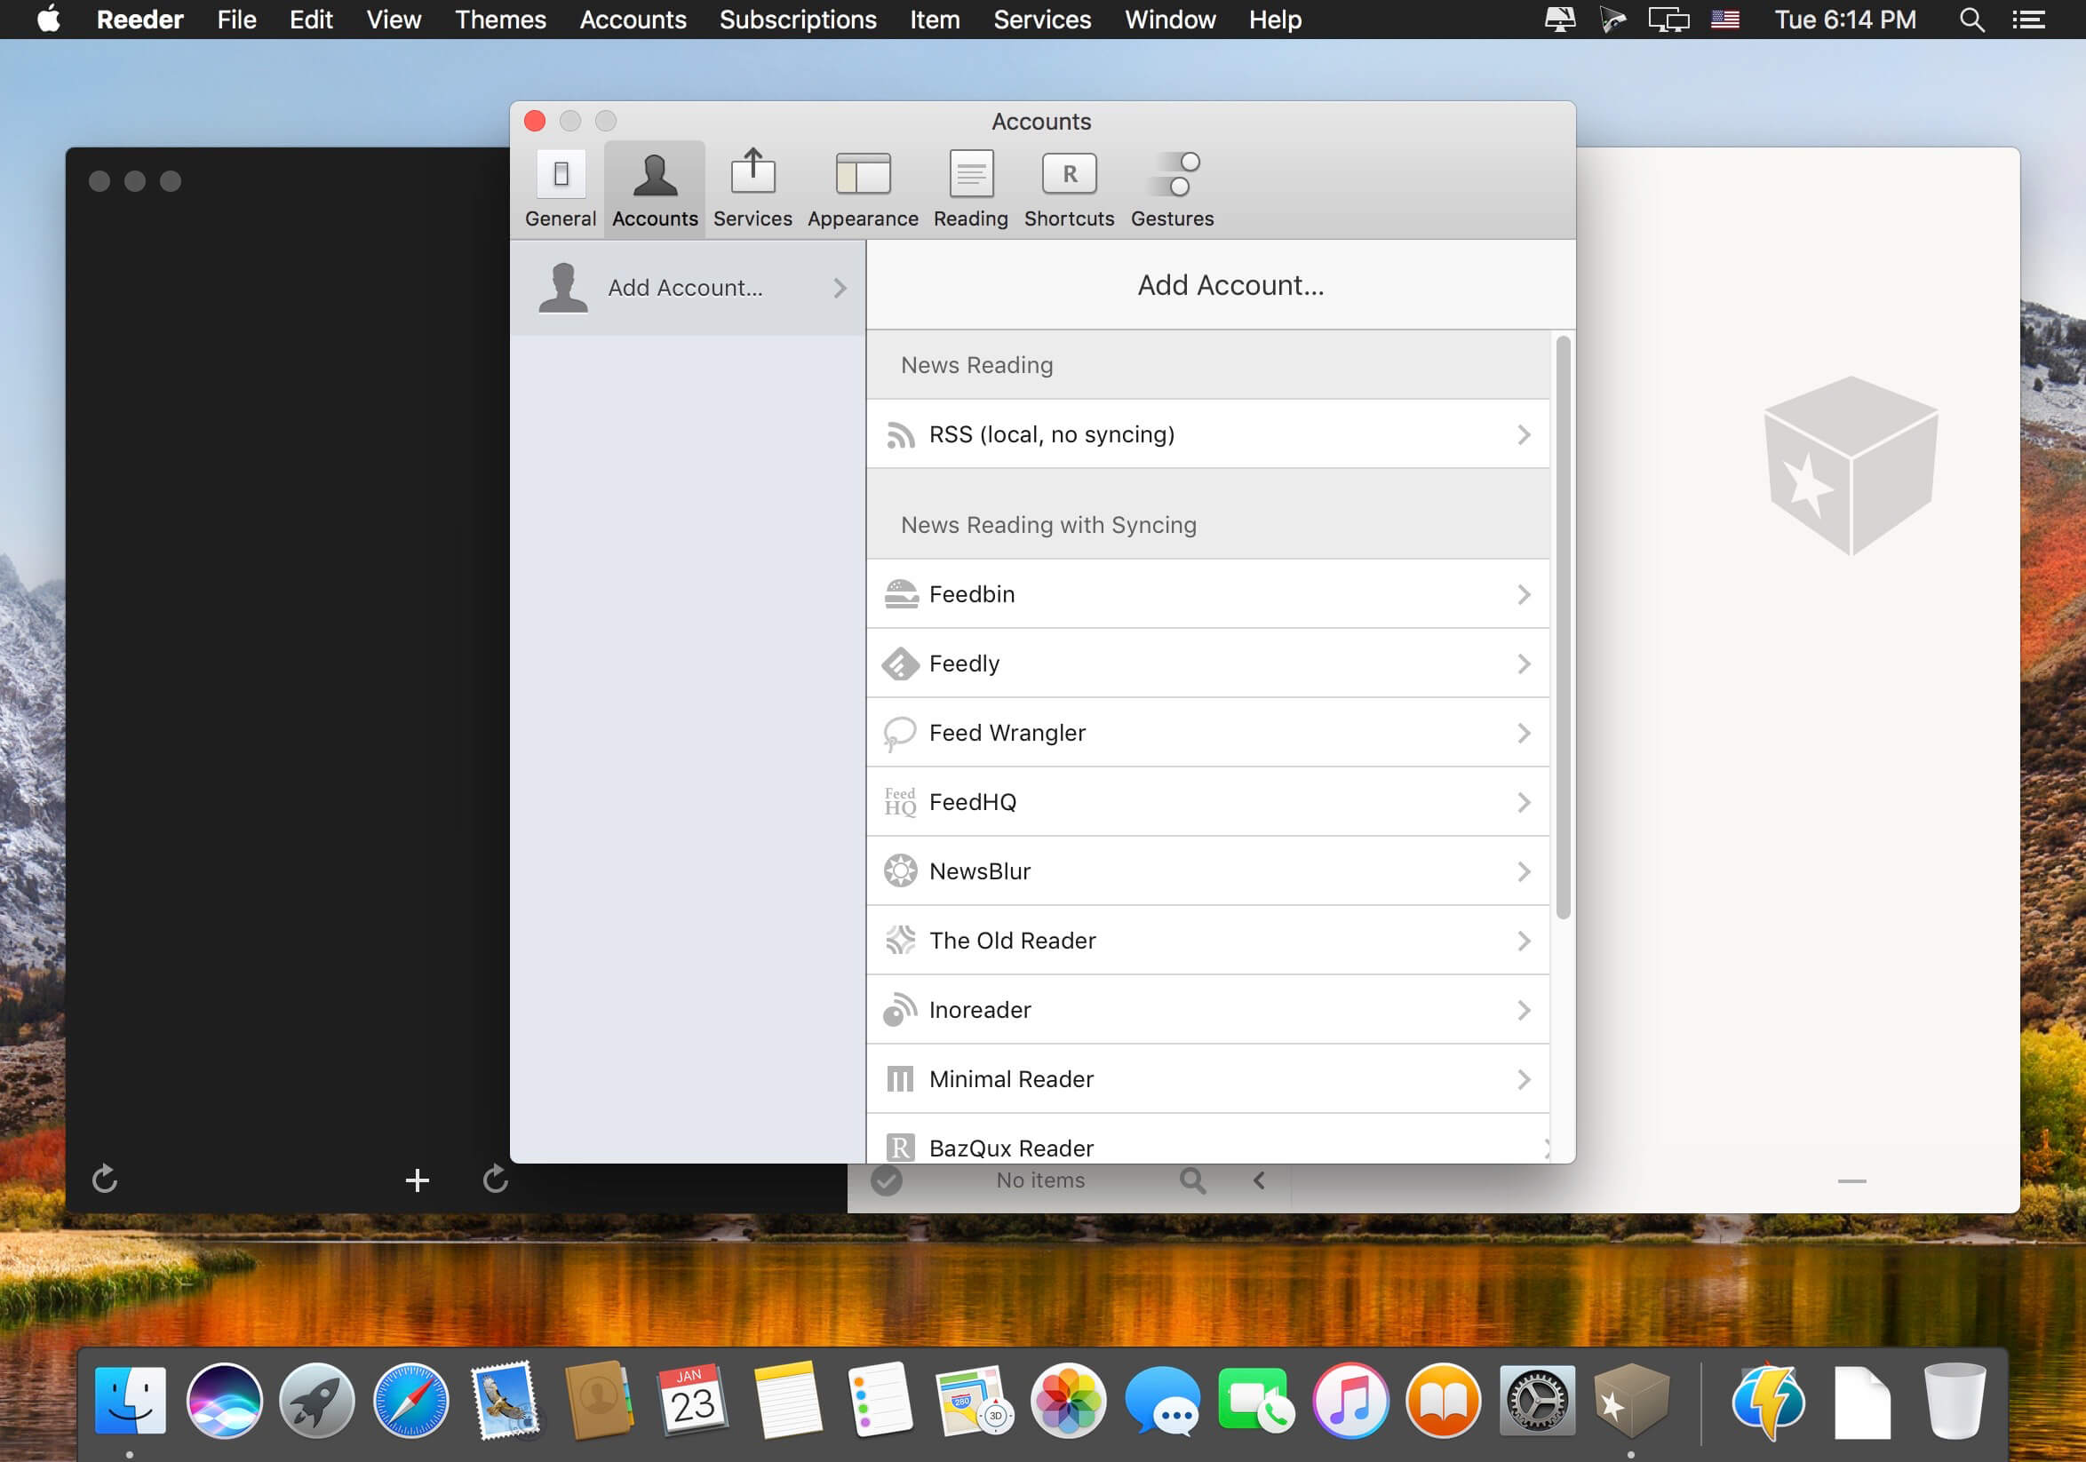Open the Shortcuts preferences tab

point(1069,190)
